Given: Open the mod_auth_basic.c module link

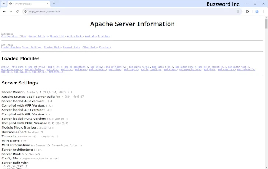Looking at the screenshot, I should 116,67.
